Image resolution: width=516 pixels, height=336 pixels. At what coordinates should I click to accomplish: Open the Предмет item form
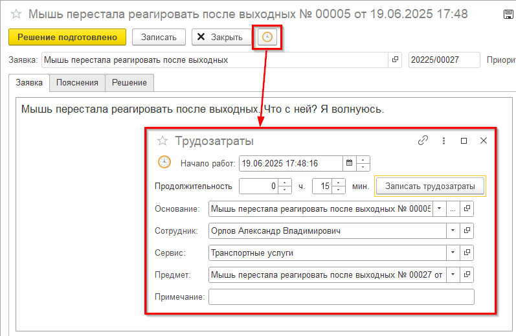[467, 274]
